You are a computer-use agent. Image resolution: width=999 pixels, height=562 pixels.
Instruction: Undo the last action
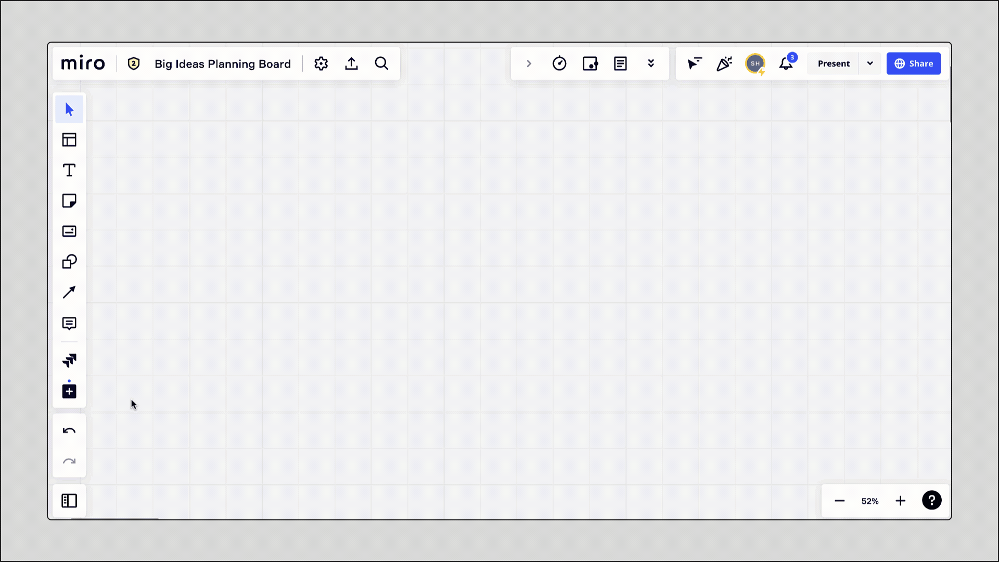point(69,431)
